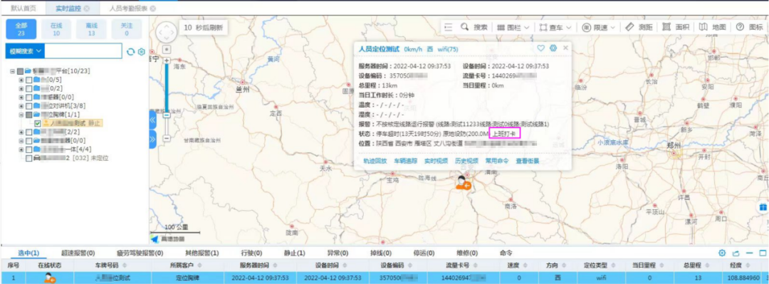This screenshot has width=769, height=284.
Task: Expand the [0/5] tree group
Action: (21, 80)
